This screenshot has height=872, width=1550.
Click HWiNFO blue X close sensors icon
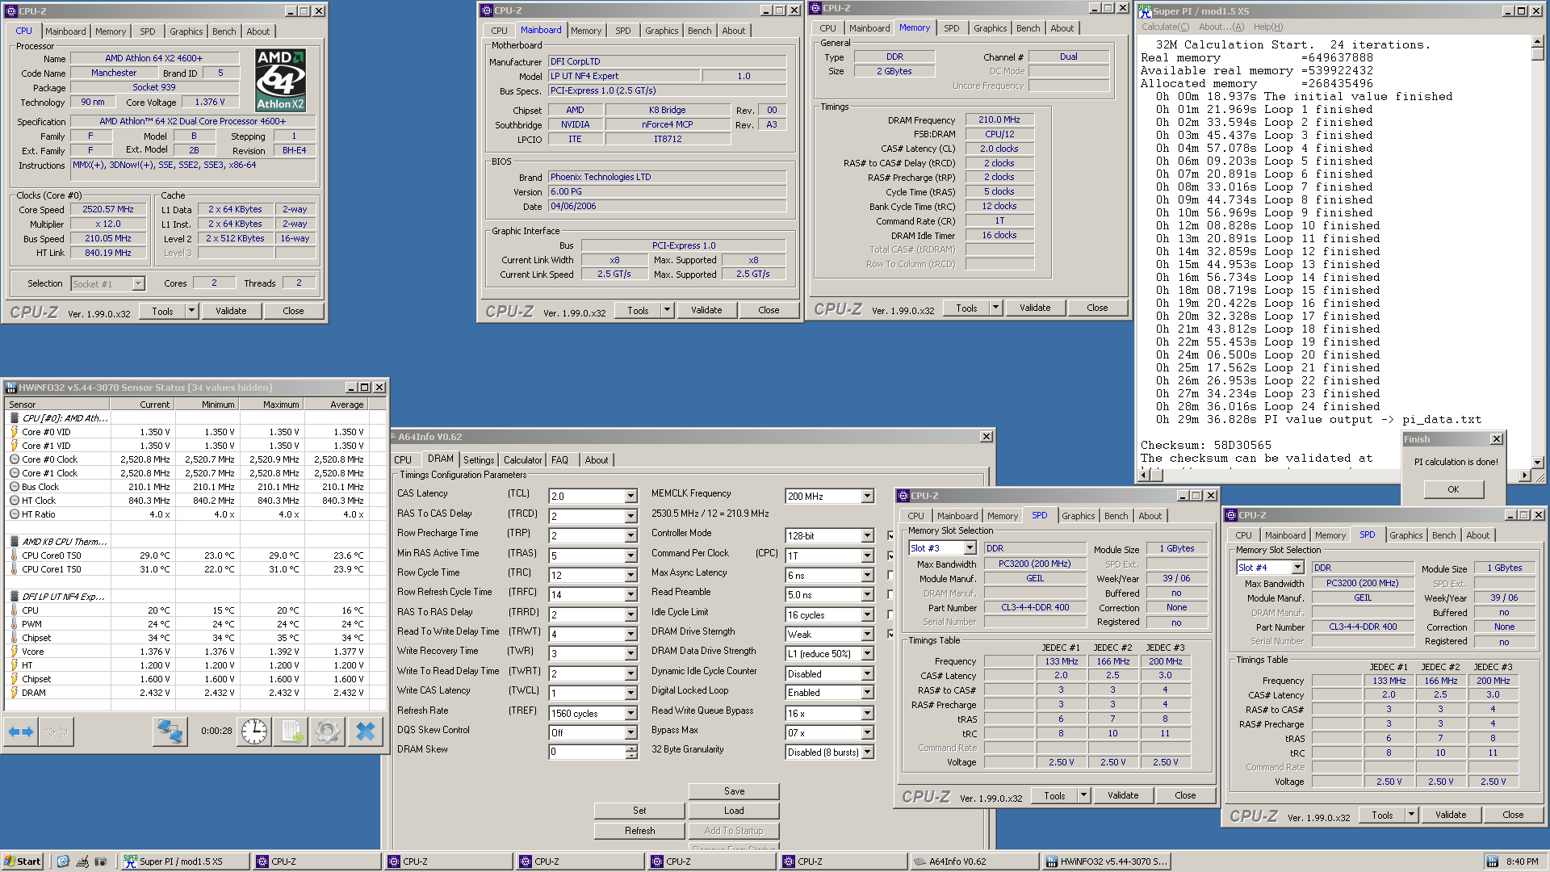click(x=365, y=732)
